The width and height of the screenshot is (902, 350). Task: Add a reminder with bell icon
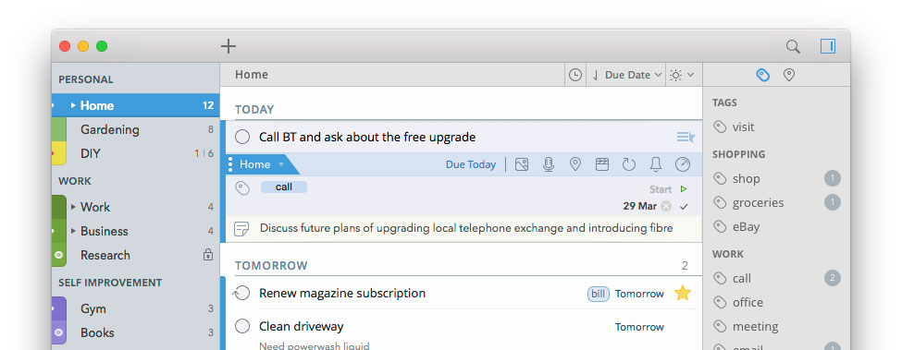click(655, 164)
